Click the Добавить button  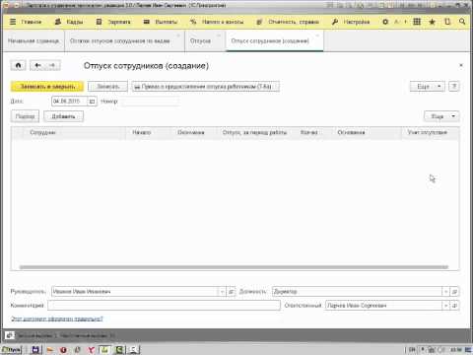click(63, 116)
